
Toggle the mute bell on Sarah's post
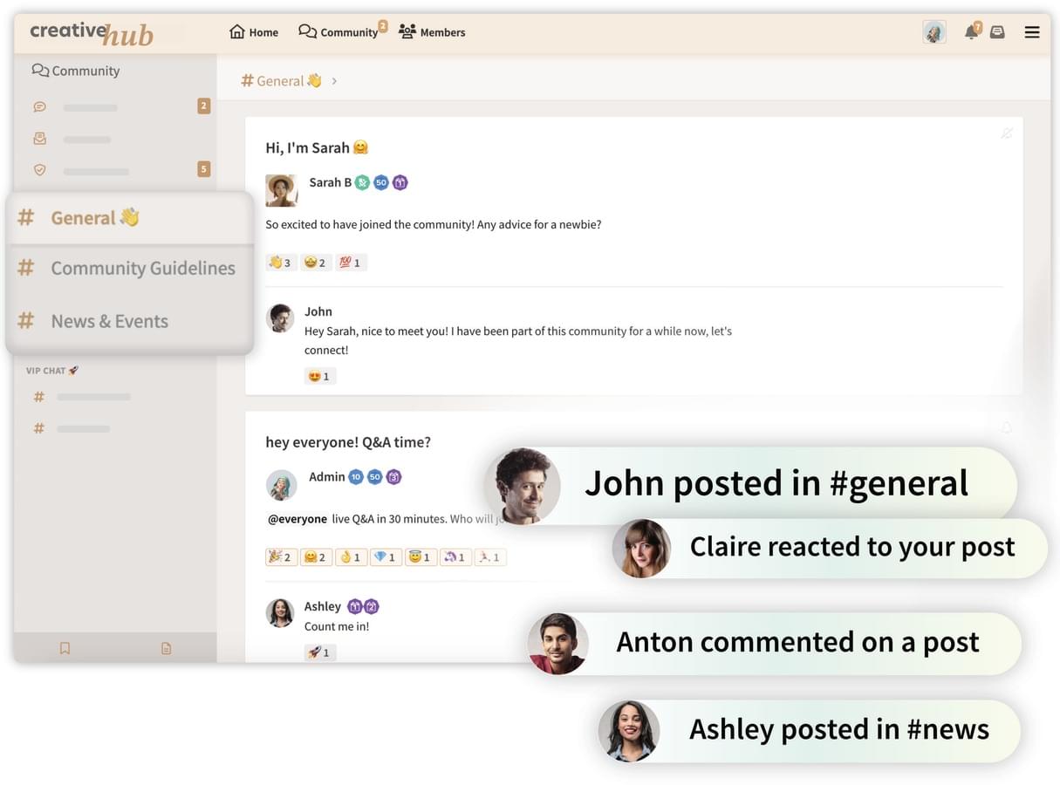pos(1007,133)
